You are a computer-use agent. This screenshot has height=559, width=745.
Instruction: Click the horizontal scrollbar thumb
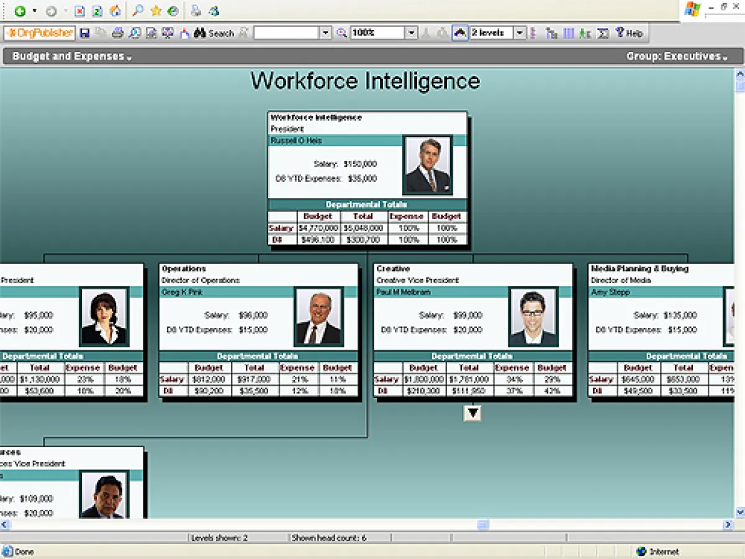(x=482, y=525)
